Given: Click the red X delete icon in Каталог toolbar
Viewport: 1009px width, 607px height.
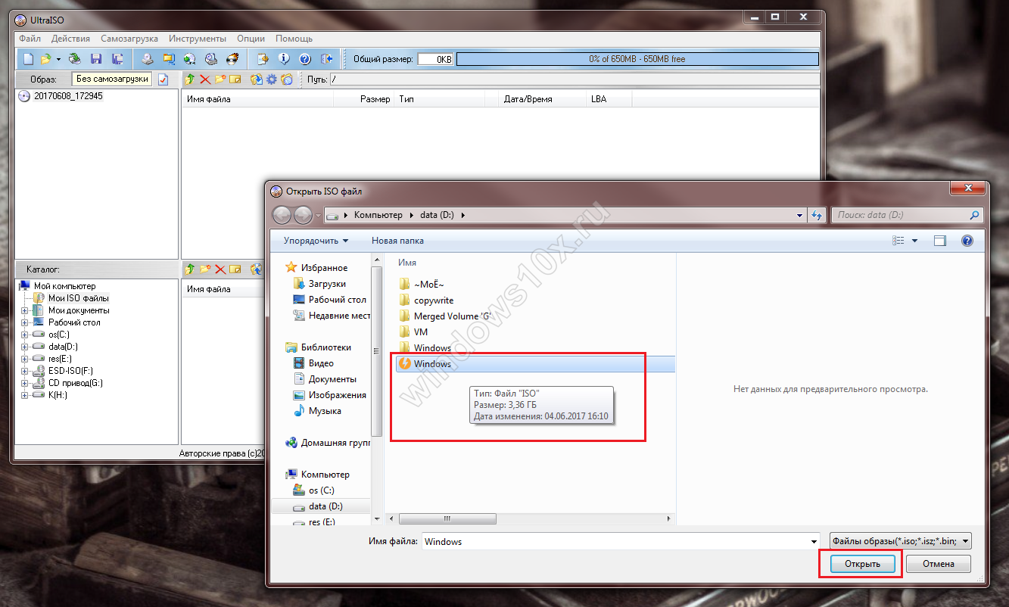Looking at the screenshot, I should (220, 269).
